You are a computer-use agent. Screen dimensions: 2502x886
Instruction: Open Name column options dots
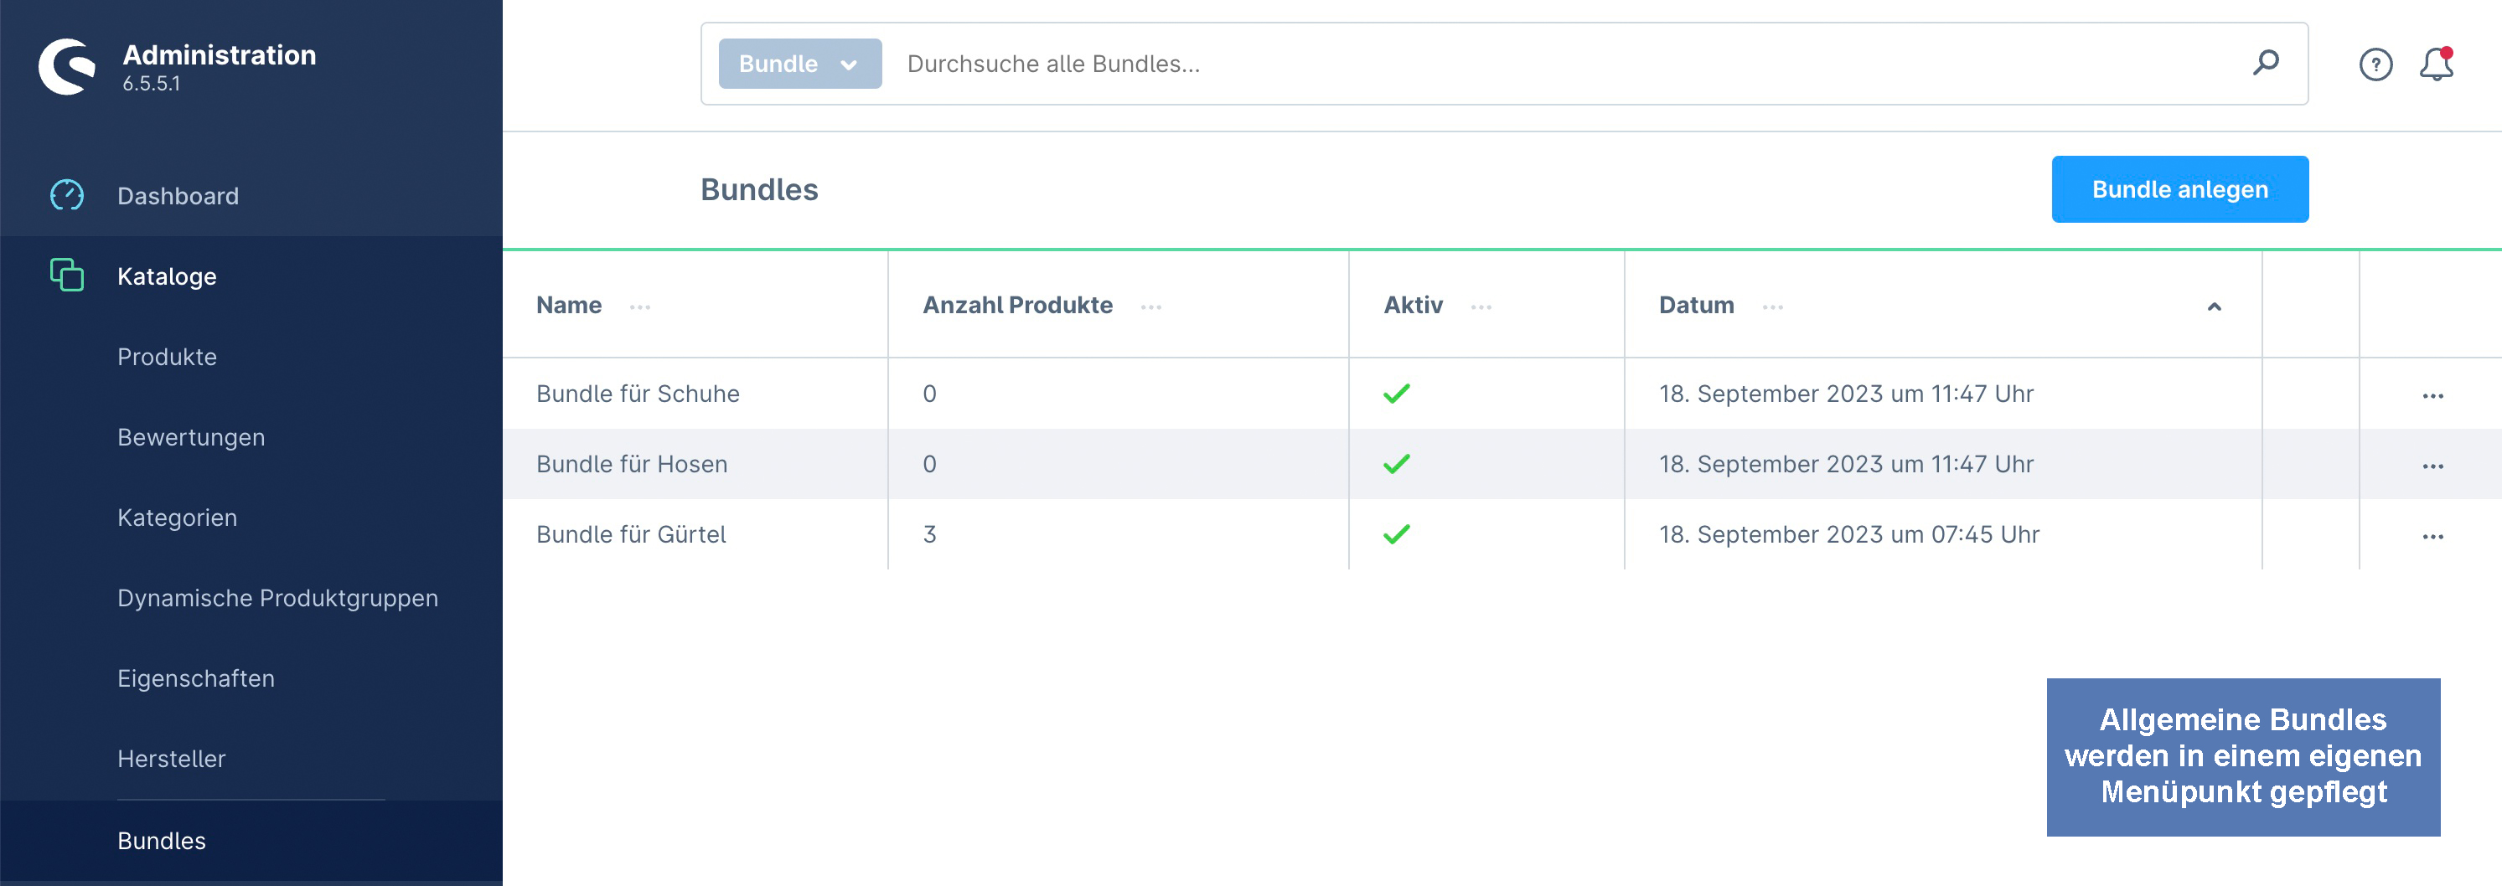639,306
